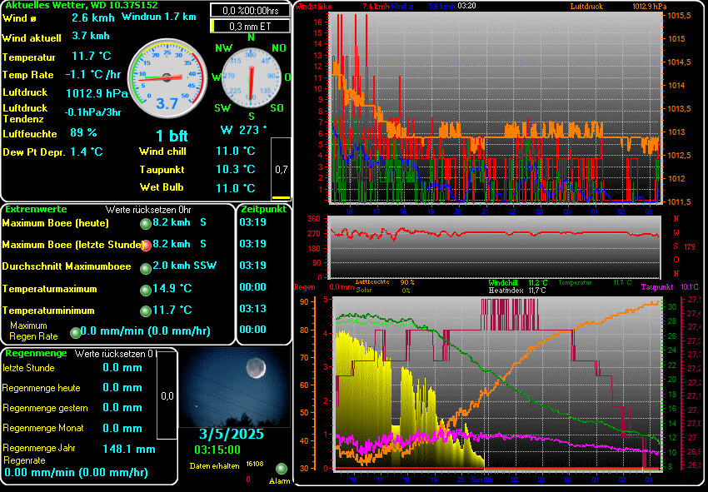Click the Wet Bulb value 11.0 °C
708x492 pixels.
235,188
